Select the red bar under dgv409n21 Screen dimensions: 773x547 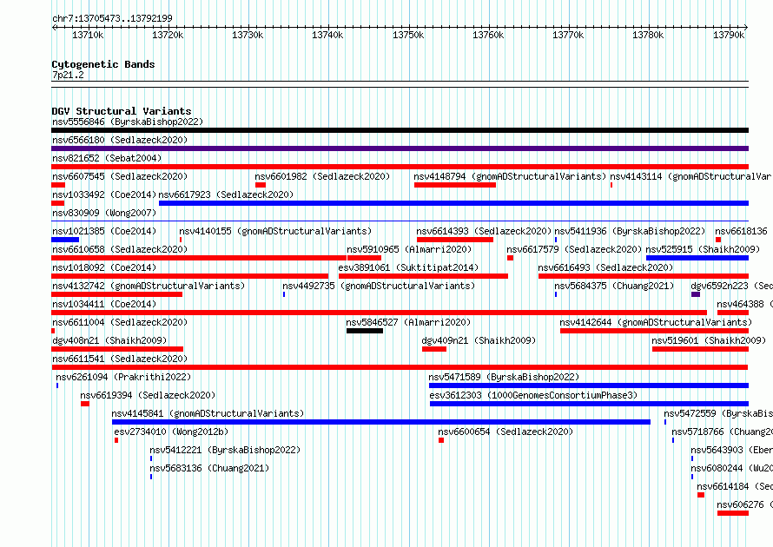tap(434, 349)
